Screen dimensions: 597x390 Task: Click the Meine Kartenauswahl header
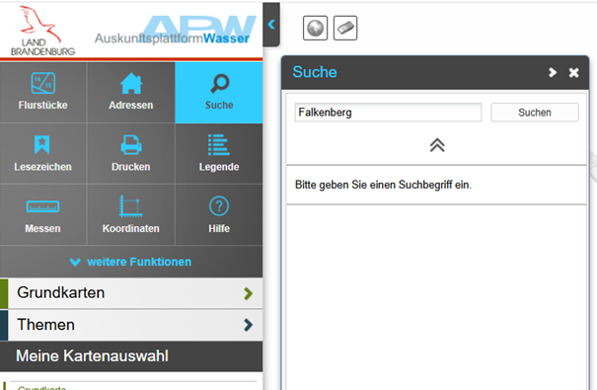coord(131,356)
